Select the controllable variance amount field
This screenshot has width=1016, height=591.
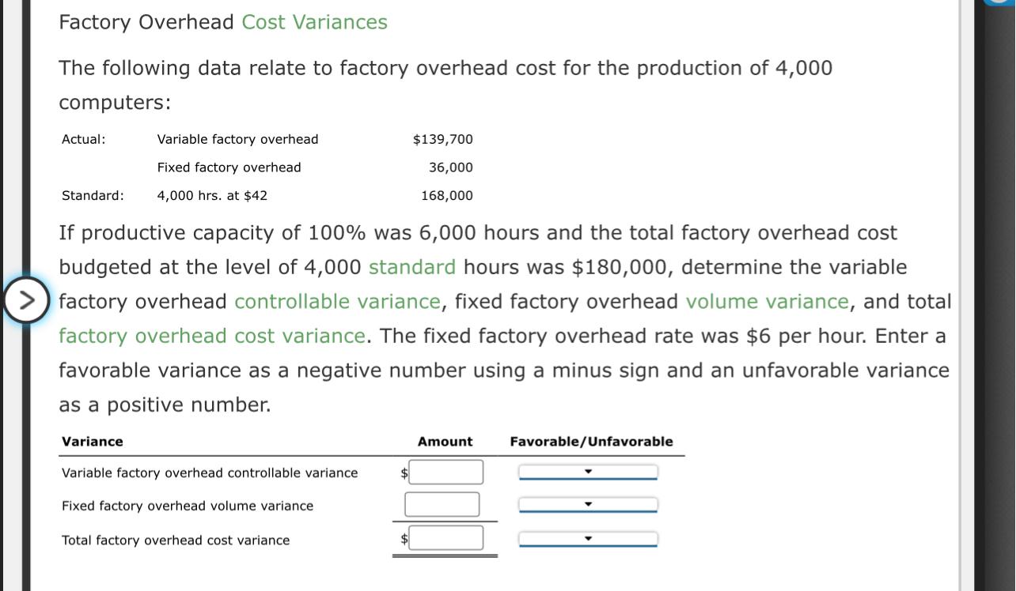(x=445, y=471)
